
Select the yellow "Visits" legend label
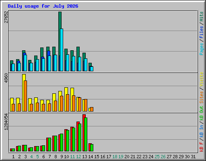(202, 79)
